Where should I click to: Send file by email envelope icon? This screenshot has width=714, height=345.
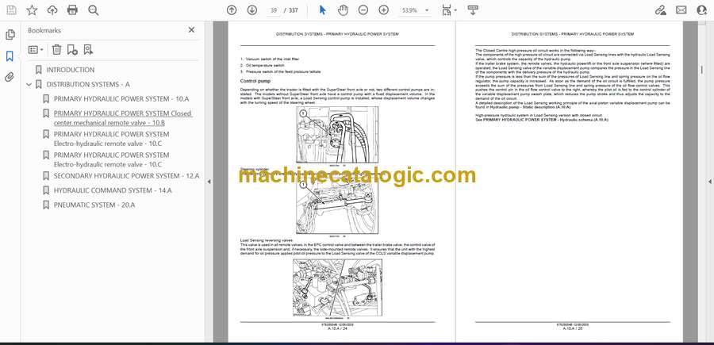[x=681, y=10]
